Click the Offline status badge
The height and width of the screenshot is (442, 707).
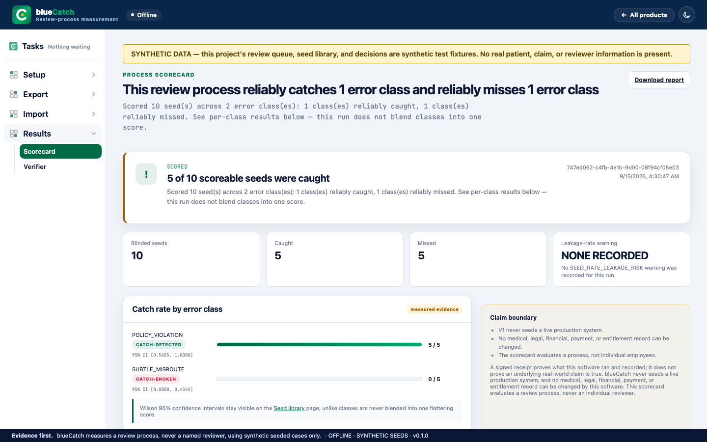[144, 15]
